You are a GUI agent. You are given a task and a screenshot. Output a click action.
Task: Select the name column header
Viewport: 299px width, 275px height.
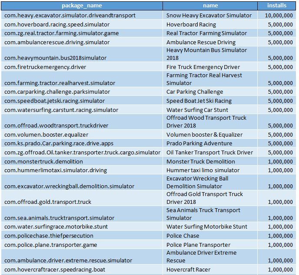(x=210, y=6)
